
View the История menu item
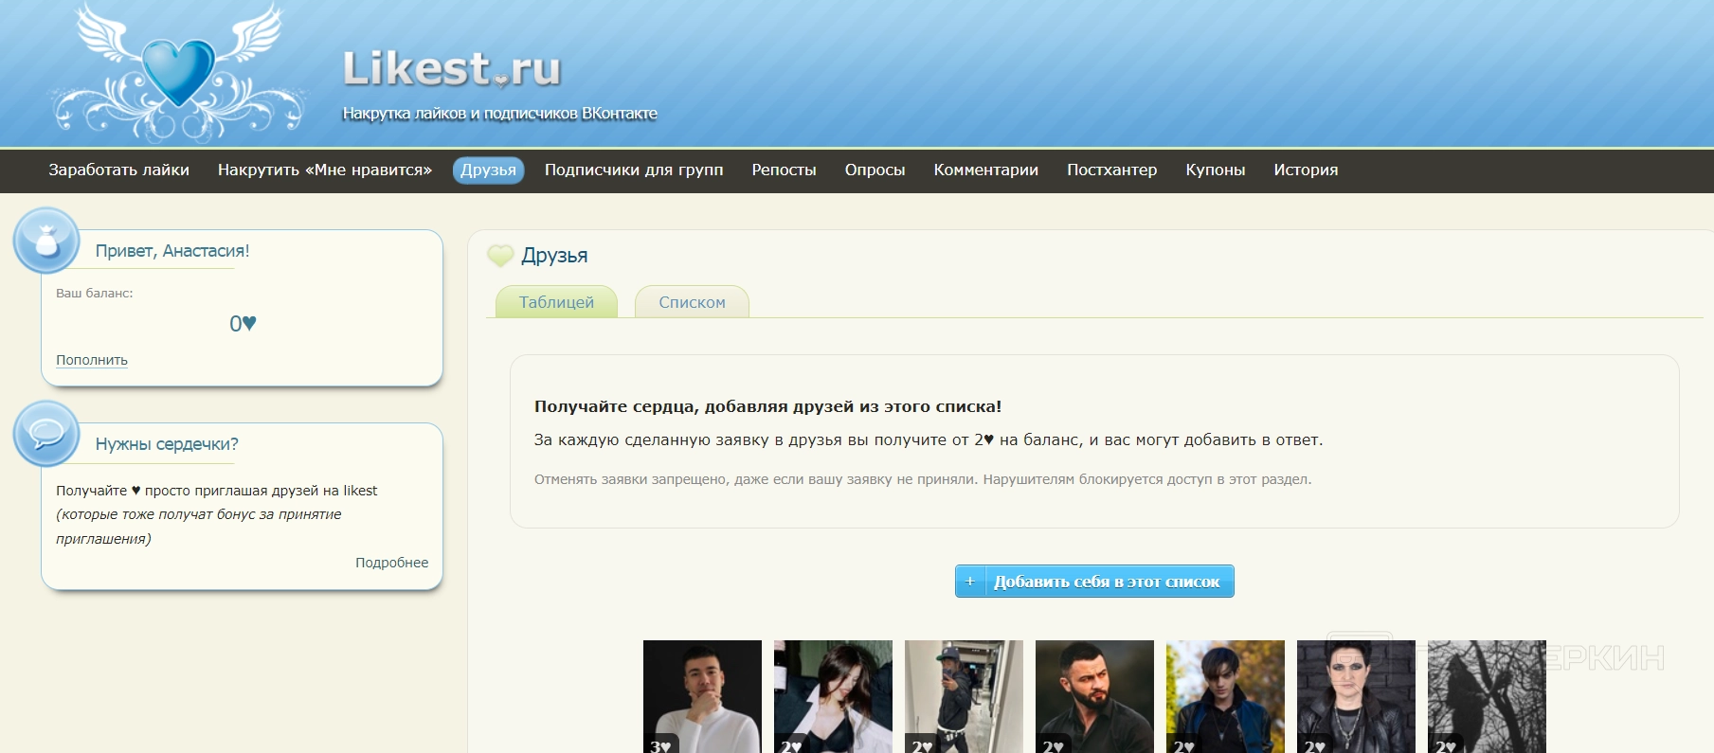pos(1307,170)
